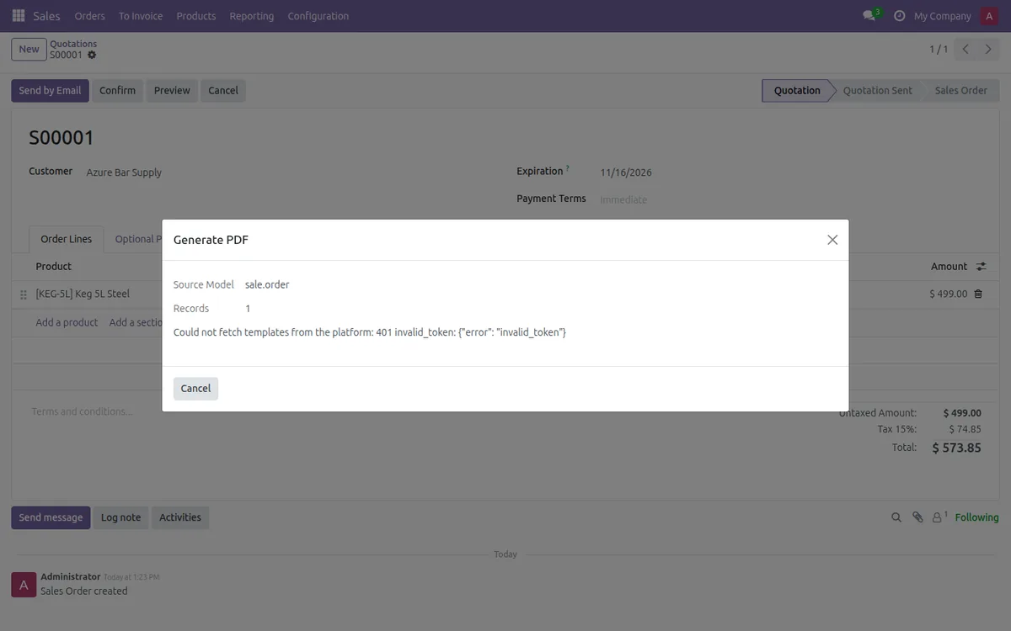Open the Products menu
The height and width of the screenshot is (631, 1011).
(x=196, y=16)
